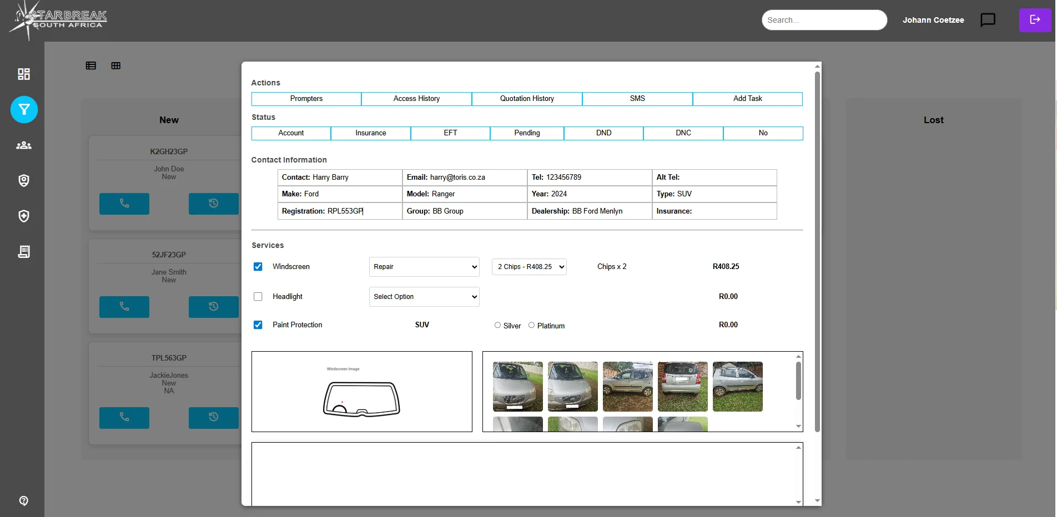The height and width of the screenshot is (517, 1057).
Task: Select the Platinum paint protection option
Action: (531, 325)
